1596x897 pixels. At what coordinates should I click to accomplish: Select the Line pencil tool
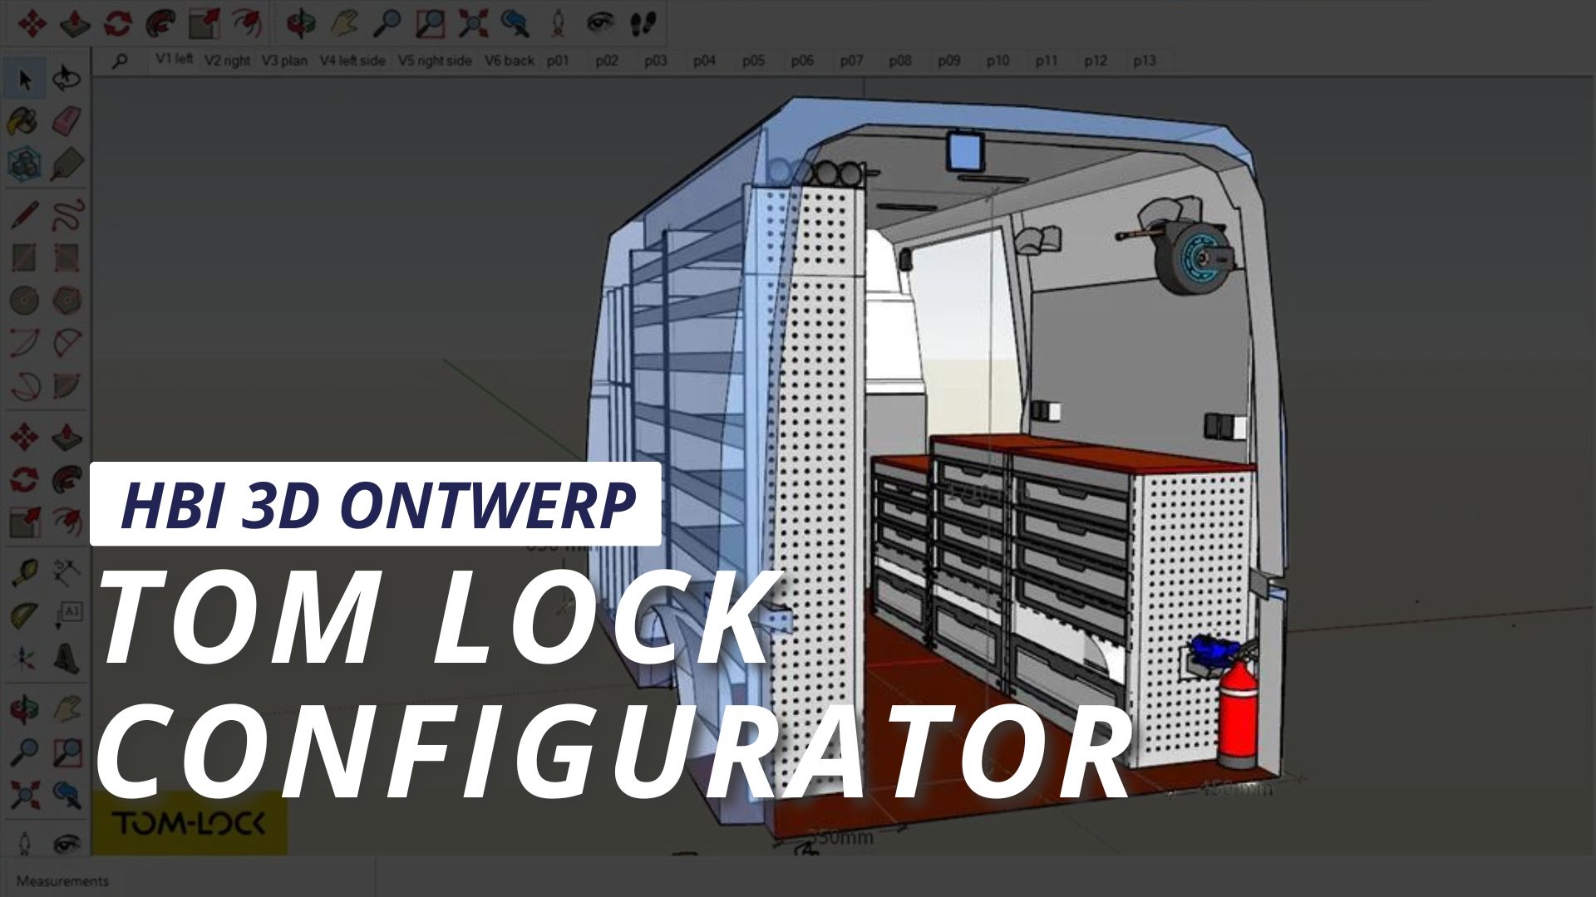[x=24, y=214]
